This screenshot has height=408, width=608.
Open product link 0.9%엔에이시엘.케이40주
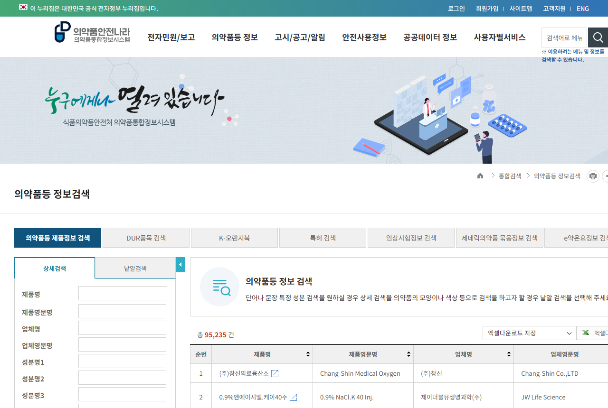tap(253, 397)
